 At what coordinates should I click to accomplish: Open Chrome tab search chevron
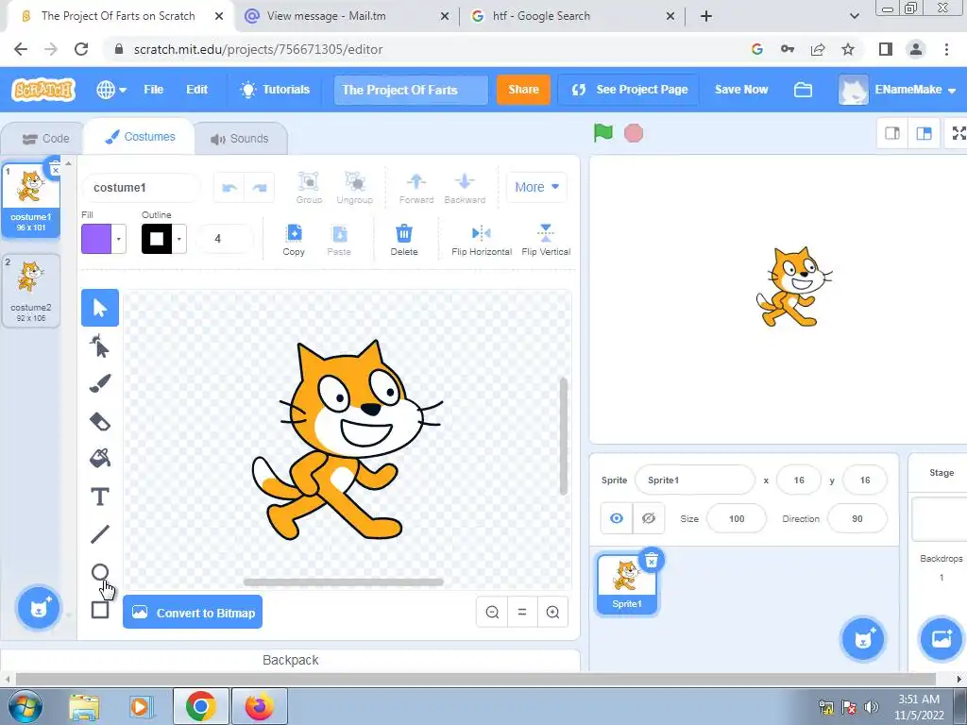[854, 16]
